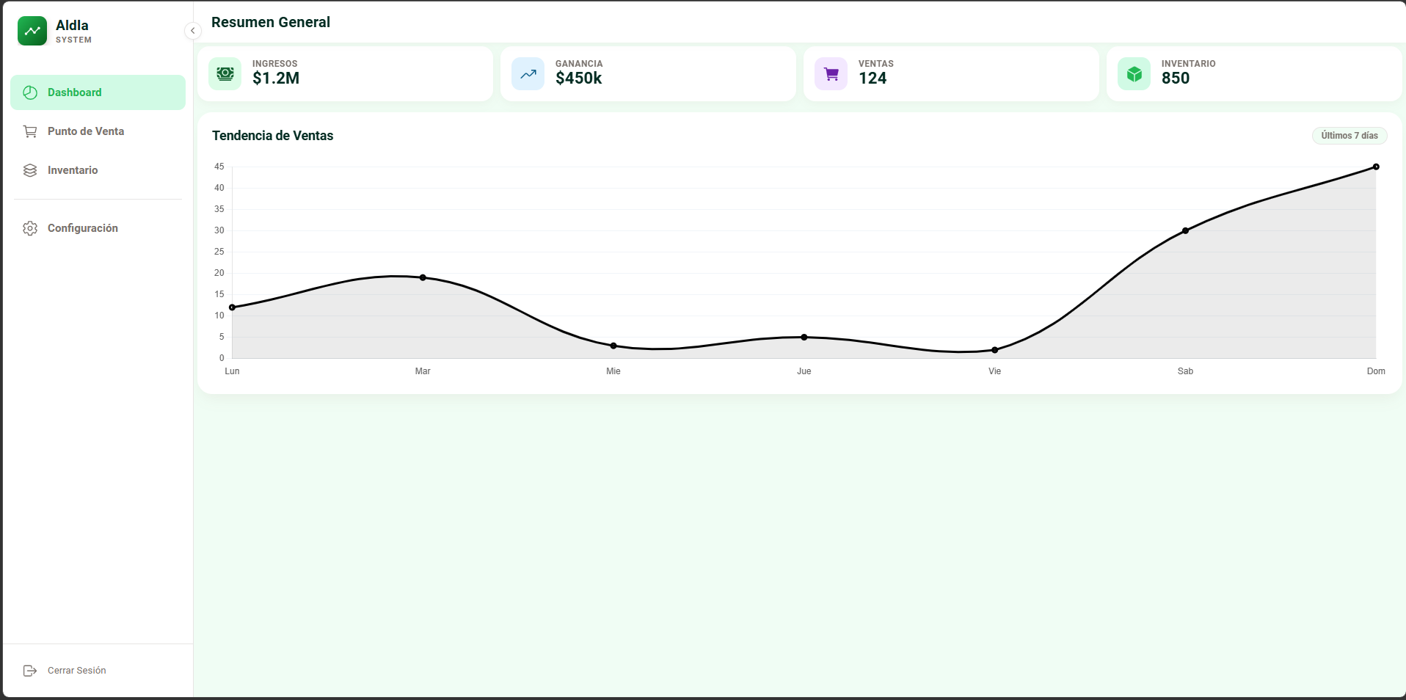
Task: Switch to the Configuración section
Action: 82,228
